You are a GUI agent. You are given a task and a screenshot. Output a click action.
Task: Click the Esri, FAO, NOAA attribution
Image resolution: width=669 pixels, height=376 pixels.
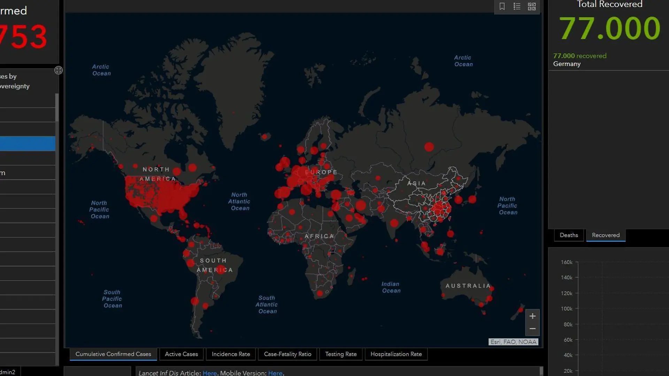513,342
